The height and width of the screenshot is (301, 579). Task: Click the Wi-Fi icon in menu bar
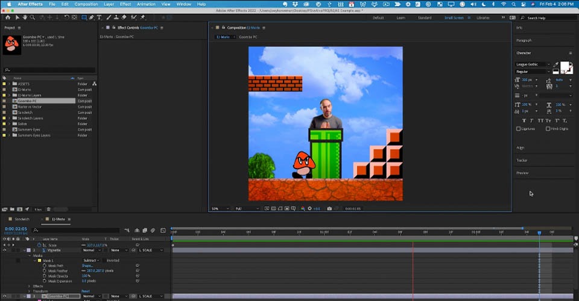(503, 4)
